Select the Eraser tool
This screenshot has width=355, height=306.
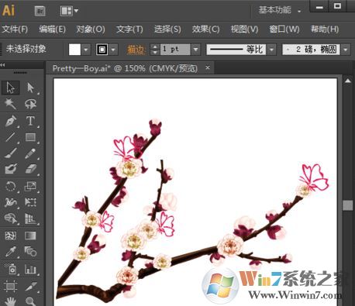[30, 169]
